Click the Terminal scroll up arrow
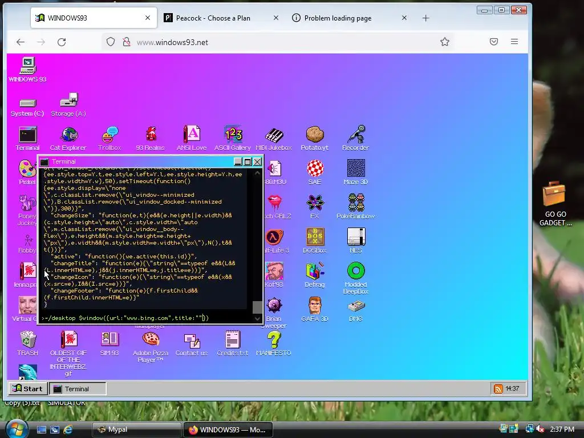Image resolution: width=584 pixels, height=438 pixels. (257, 173)
